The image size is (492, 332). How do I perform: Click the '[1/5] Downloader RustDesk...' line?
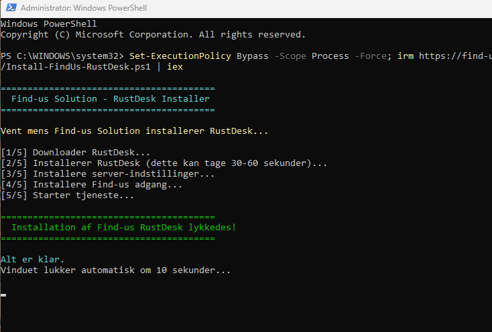[x=76, y=153]
